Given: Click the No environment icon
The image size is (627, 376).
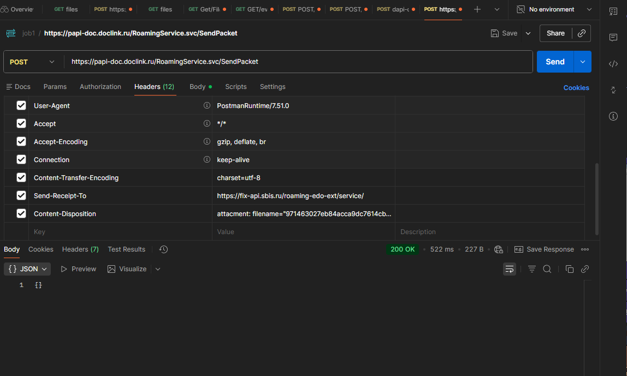Looking at the screenshot, I should coord(520,9).
